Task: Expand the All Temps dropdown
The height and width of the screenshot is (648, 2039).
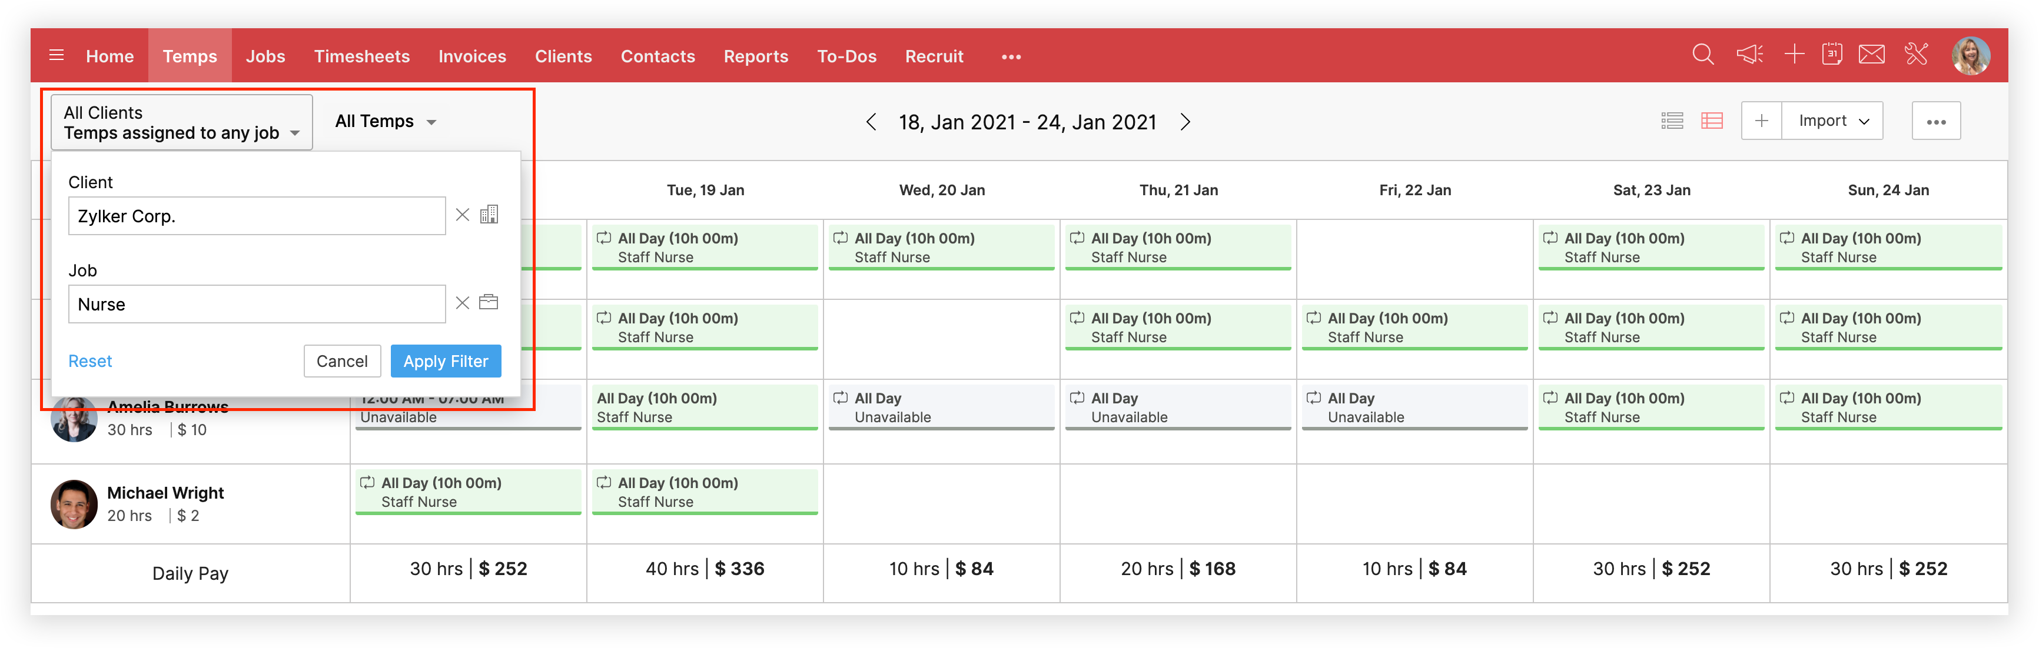Action: click(x=386, y=122)
